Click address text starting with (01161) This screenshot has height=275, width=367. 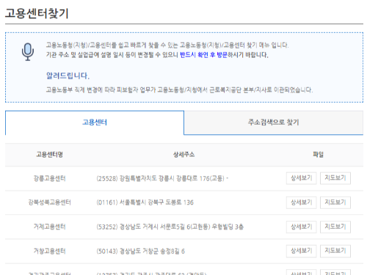[x=145, y=202]
